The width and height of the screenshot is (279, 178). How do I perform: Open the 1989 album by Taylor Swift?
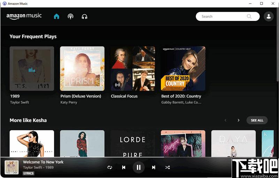pos(32,69)
